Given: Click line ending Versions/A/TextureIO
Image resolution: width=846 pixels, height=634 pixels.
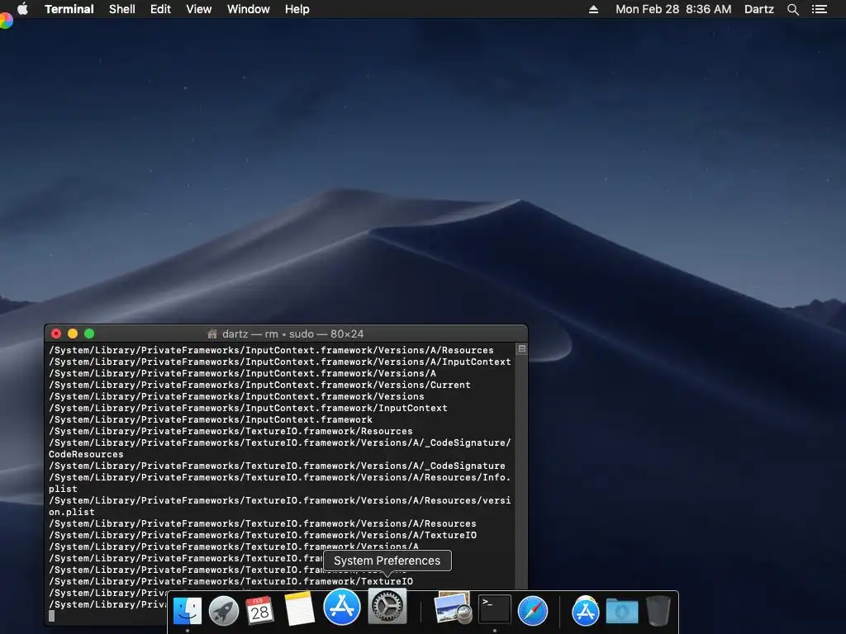Looking at the screenshot, I should point(263,535).
